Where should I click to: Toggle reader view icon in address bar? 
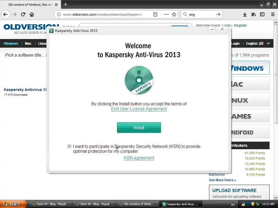(x=155, y=14)
